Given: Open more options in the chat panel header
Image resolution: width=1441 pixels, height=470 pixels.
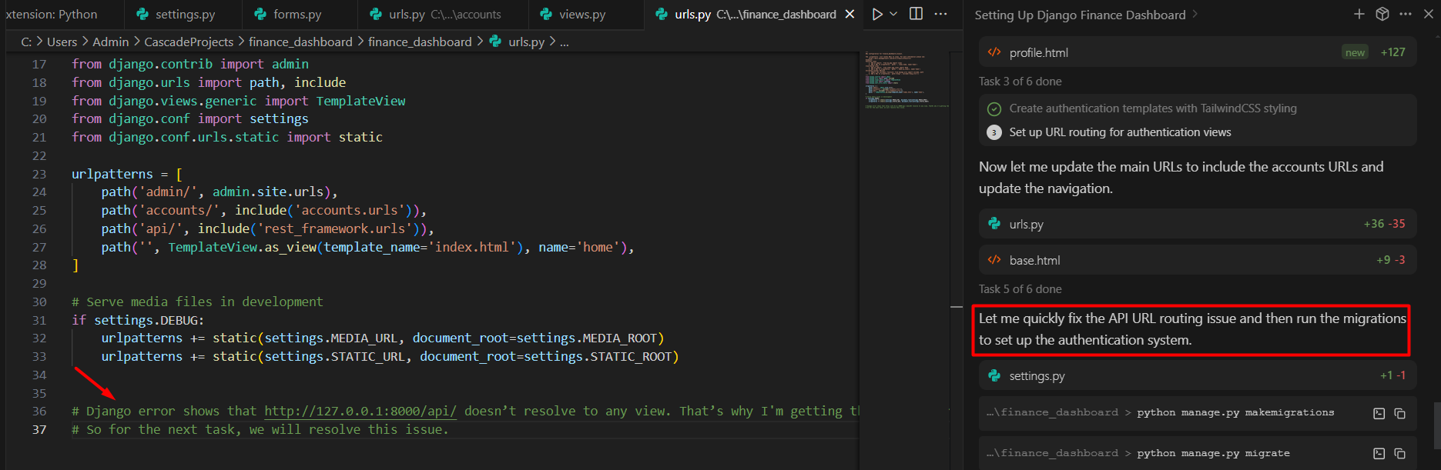Looking at the screenshot, I should pos(1406,14).
